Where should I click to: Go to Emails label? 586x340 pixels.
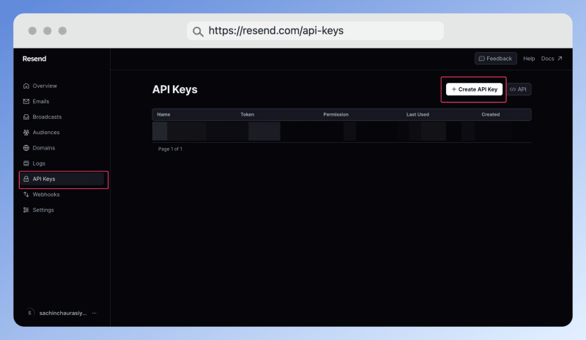click(41, 101)
